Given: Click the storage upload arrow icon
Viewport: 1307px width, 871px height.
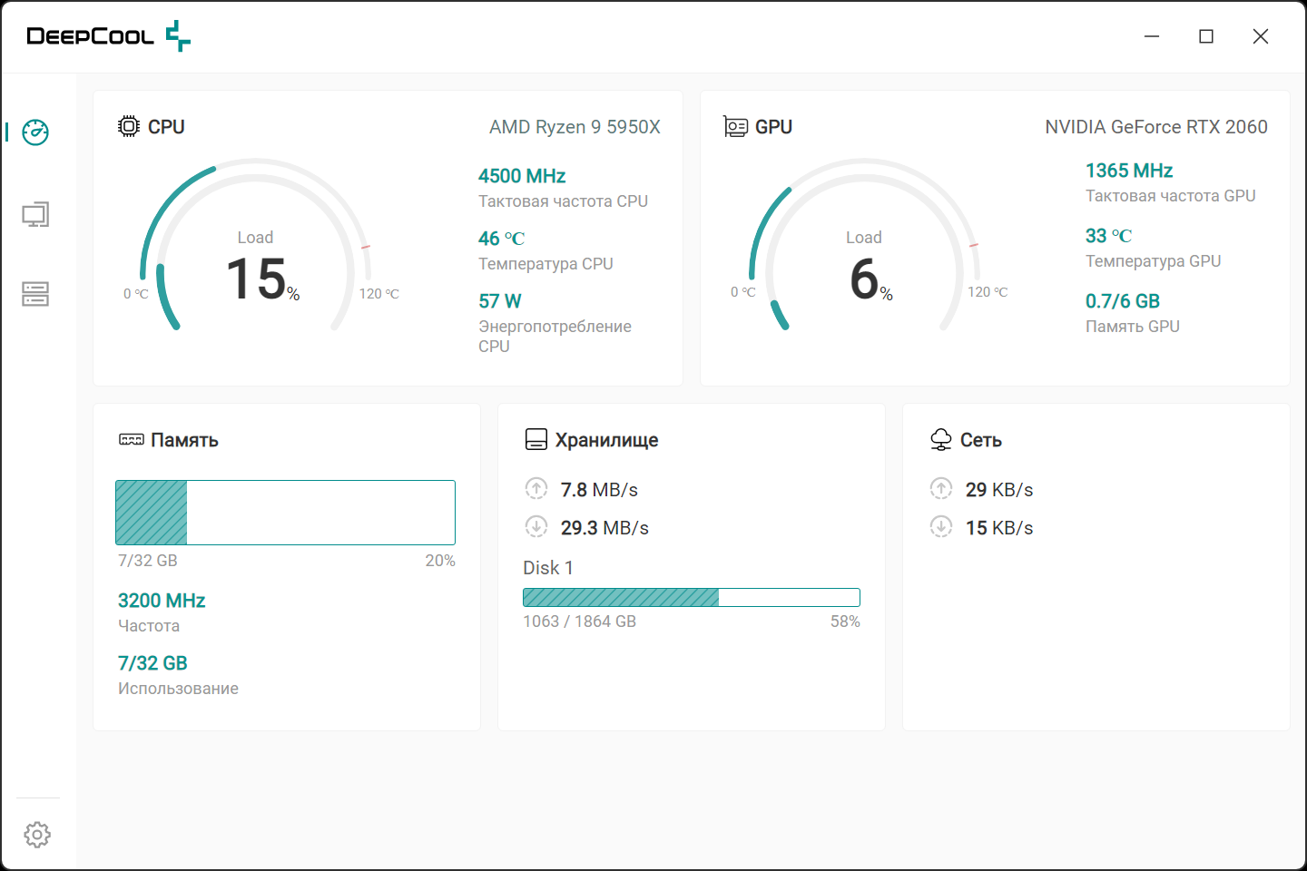Looking at the screenshot, I should pyautogui.click(x=536, y=489).
